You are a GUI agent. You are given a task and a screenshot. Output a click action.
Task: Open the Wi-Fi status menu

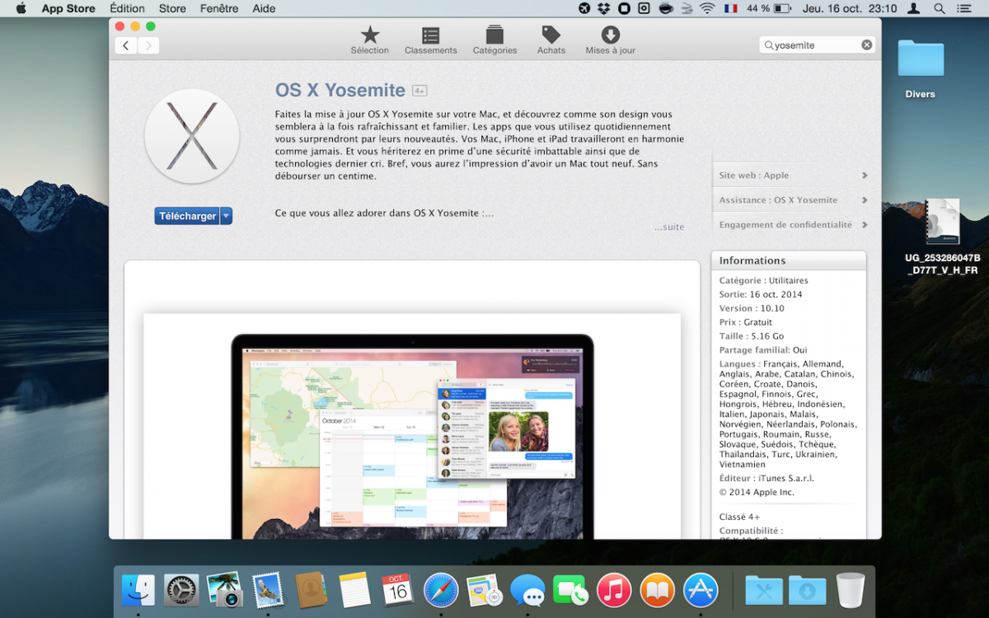pos(707,8)
